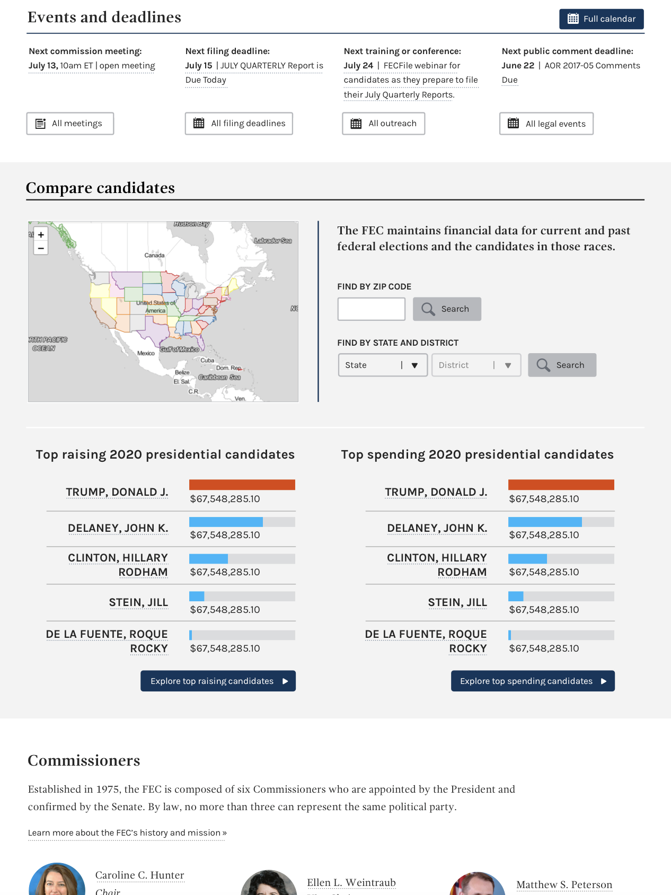Click Search for state and district
The image size is (671, 895).
(562, 365)
